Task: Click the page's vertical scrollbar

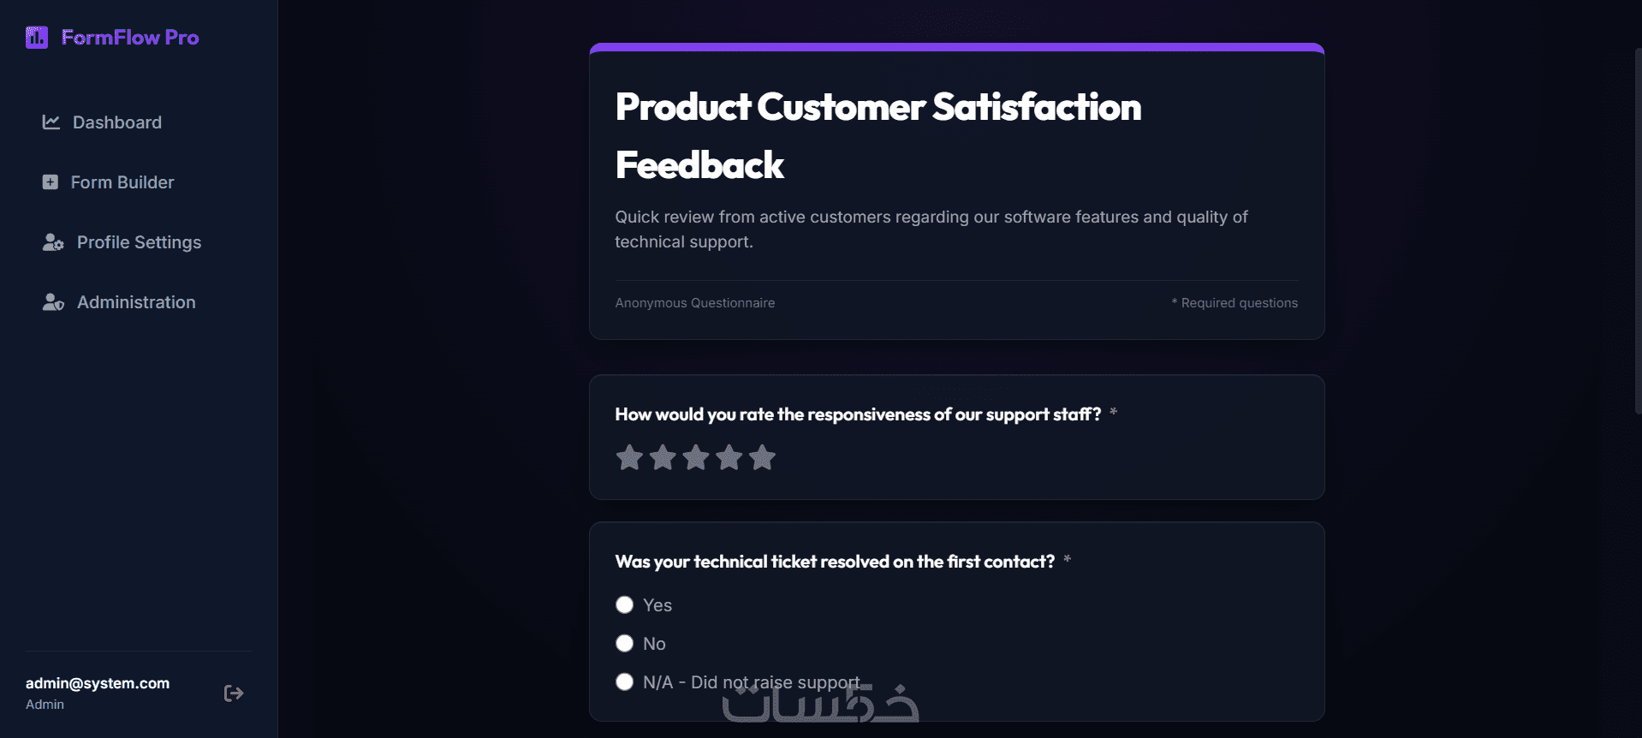Action: [x=1637, y=231]
